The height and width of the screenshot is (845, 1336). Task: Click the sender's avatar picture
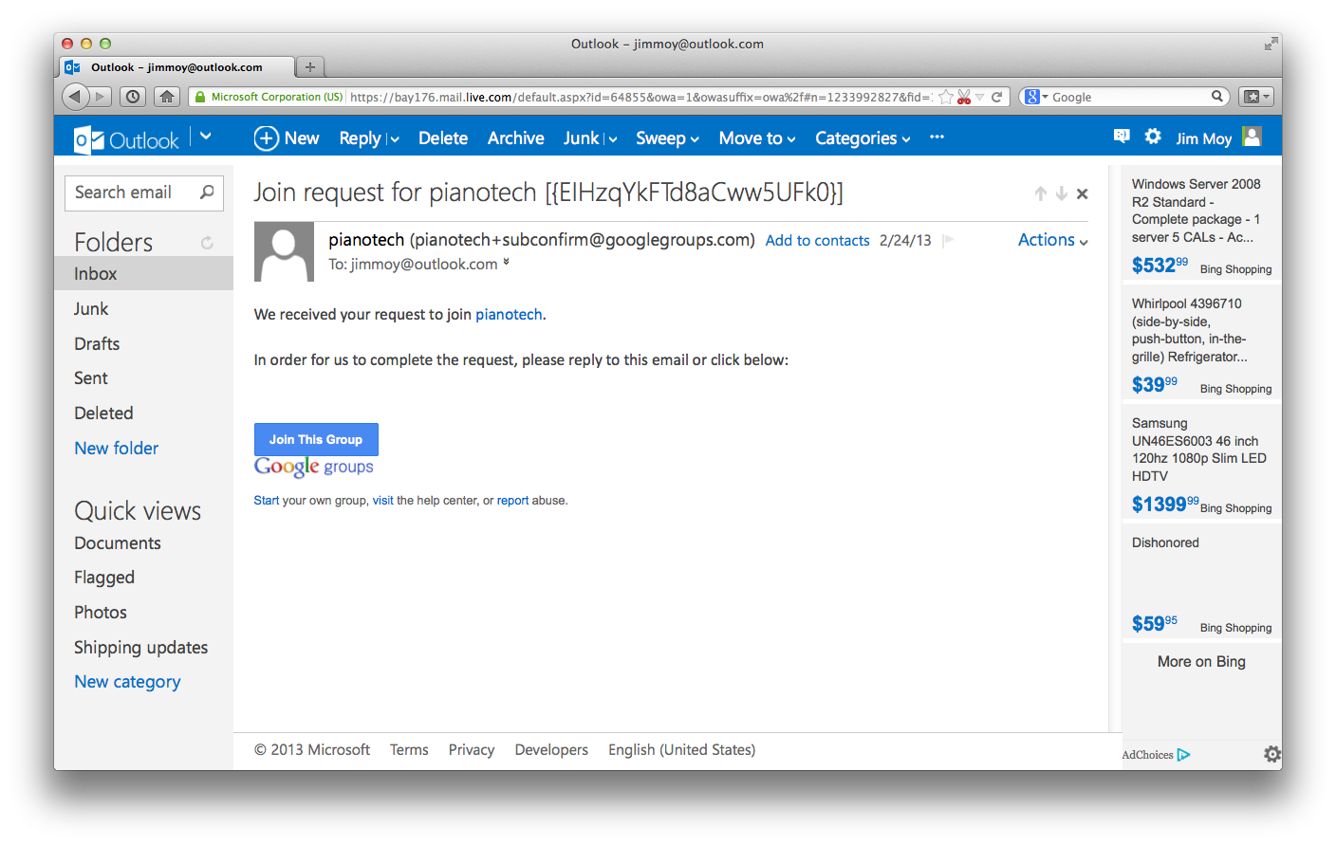point(284,251)
